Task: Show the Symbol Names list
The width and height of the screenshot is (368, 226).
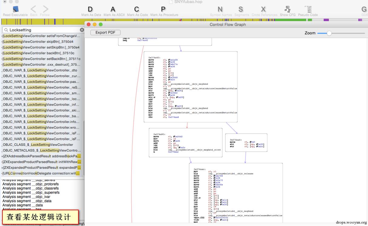Action: click(x=220, y=9)
